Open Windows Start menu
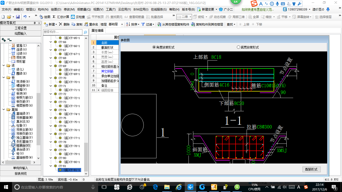This screenshot has height=192, width=342. click(x=6, y=187)
